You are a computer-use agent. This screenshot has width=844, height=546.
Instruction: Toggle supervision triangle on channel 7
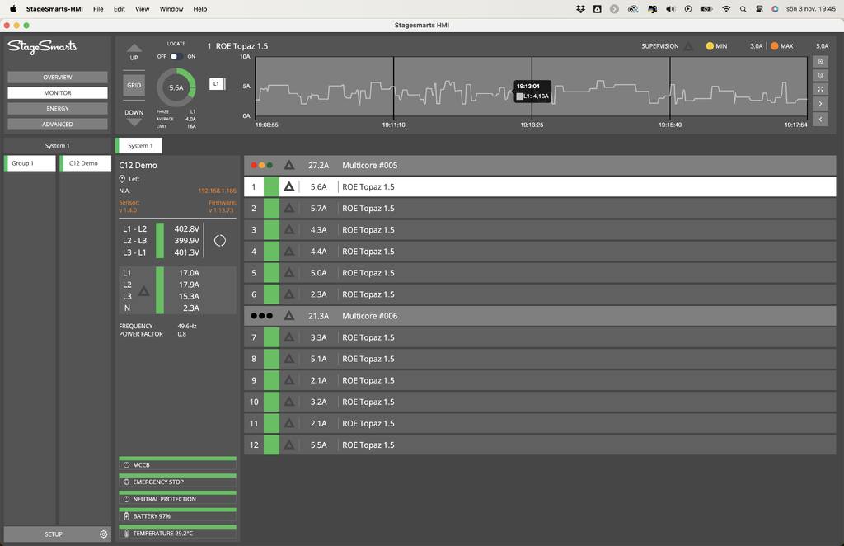coord(289,337)
